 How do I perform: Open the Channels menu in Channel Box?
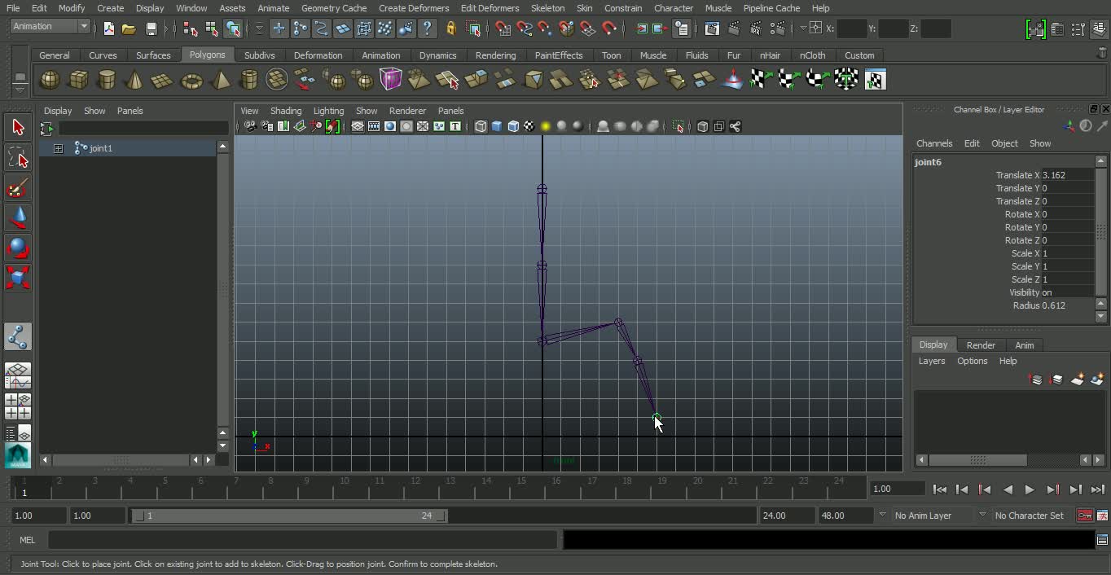click(934, 143)
